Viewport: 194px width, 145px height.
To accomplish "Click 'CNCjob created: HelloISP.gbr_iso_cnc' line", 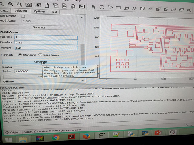I will pos(37,114).
